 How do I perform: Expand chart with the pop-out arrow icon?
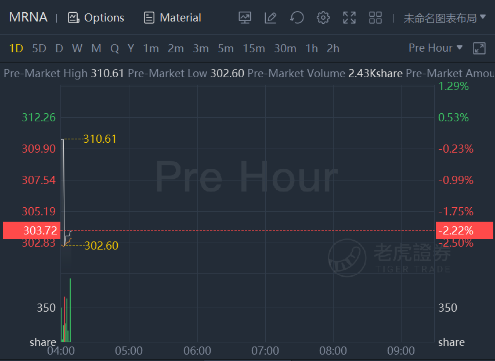click(479, 48)
